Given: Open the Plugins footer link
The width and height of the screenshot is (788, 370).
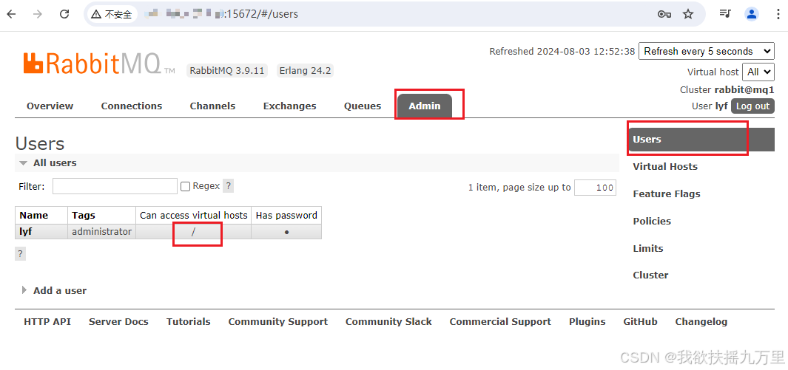Looking at the screenshot, I should click(587, 322).
